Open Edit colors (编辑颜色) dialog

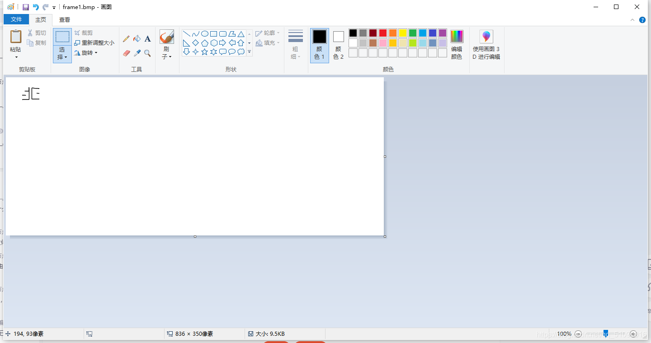tap(457, 45)
